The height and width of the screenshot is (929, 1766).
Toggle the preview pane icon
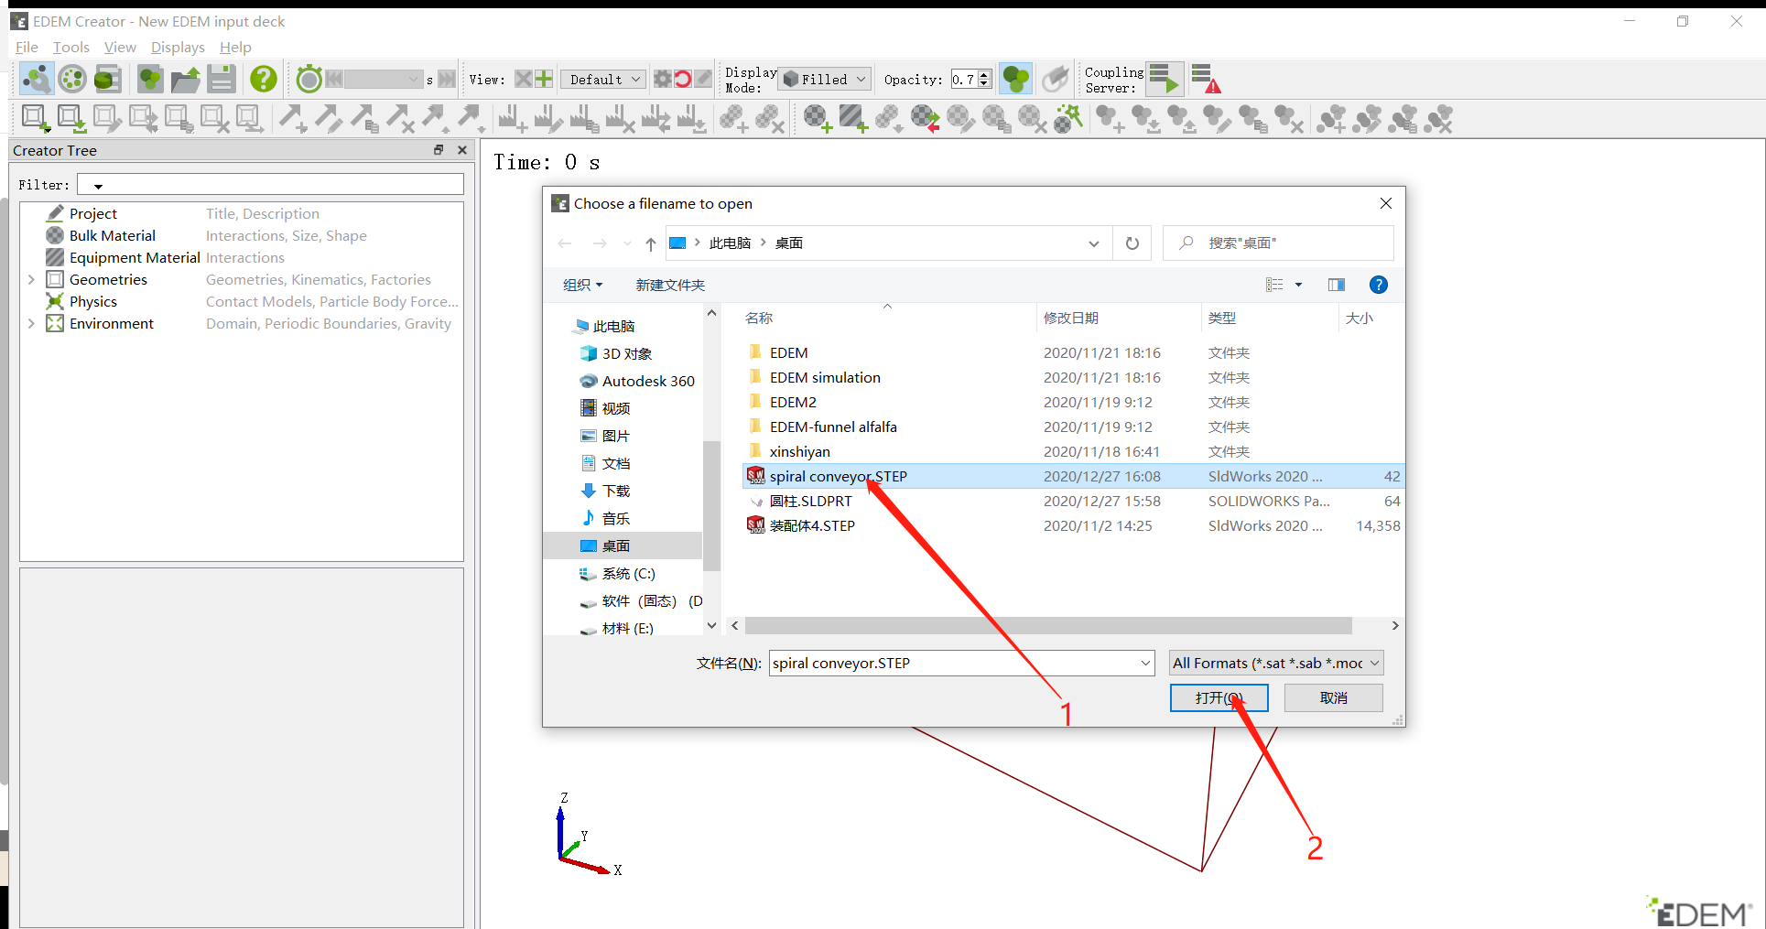1337,285
